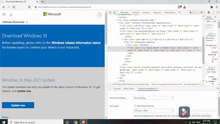Click the custom user agent string field
Viewport: 220px width, 124px height.
tap(173, 116)
